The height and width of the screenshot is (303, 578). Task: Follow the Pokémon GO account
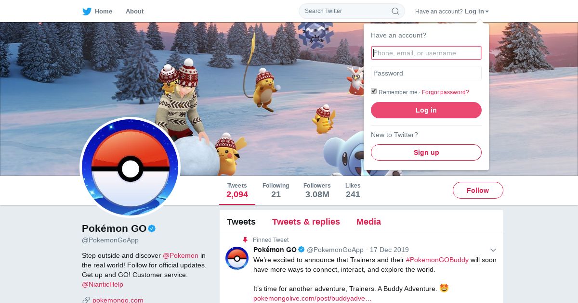tap(478, 190)
